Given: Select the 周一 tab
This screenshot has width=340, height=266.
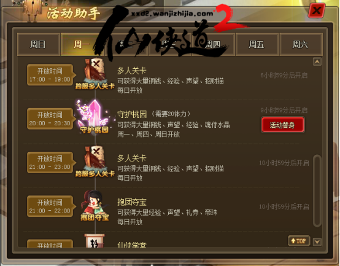Looking at the screenshot, I should tap(80, 44).
